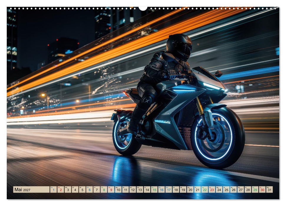
Task: Select the blue Sunday date 16
Action: (162, 190)
